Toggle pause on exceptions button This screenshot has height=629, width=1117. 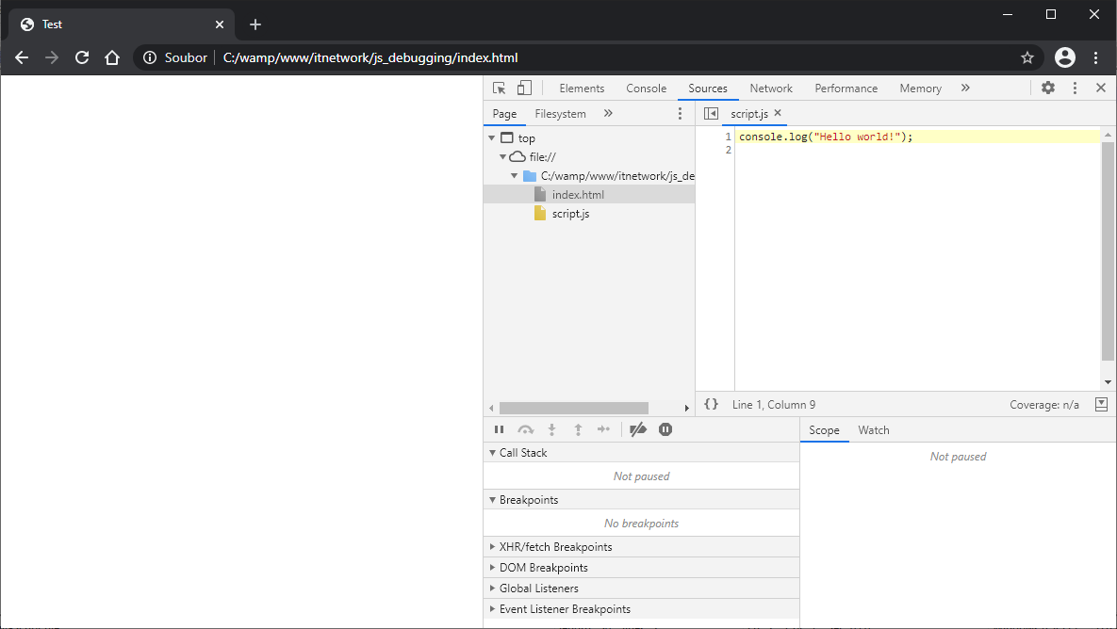[665, 429]
